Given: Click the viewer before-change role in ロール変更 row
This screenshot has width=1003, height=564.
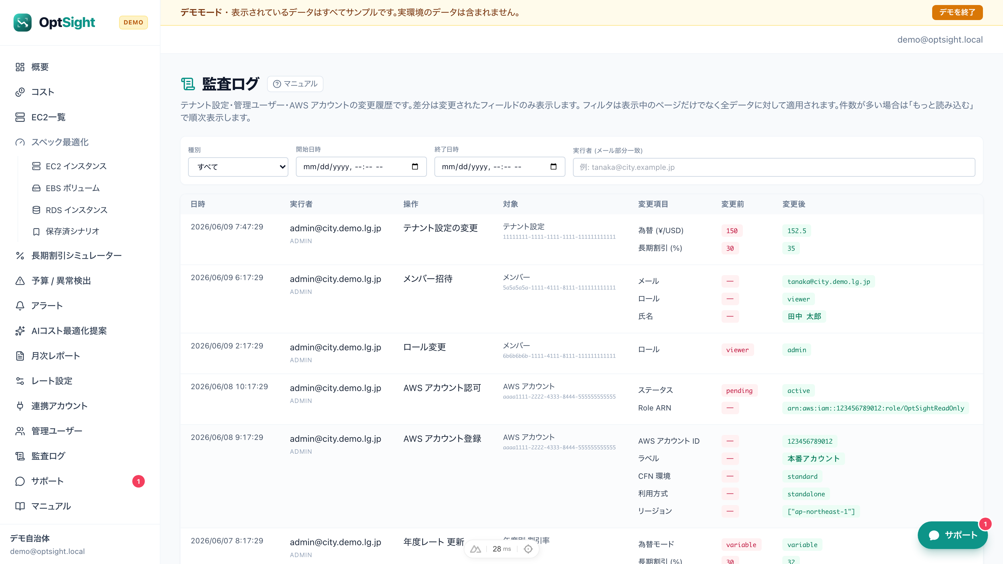Looking at the screenshot, I should click(x=738, y=350).
